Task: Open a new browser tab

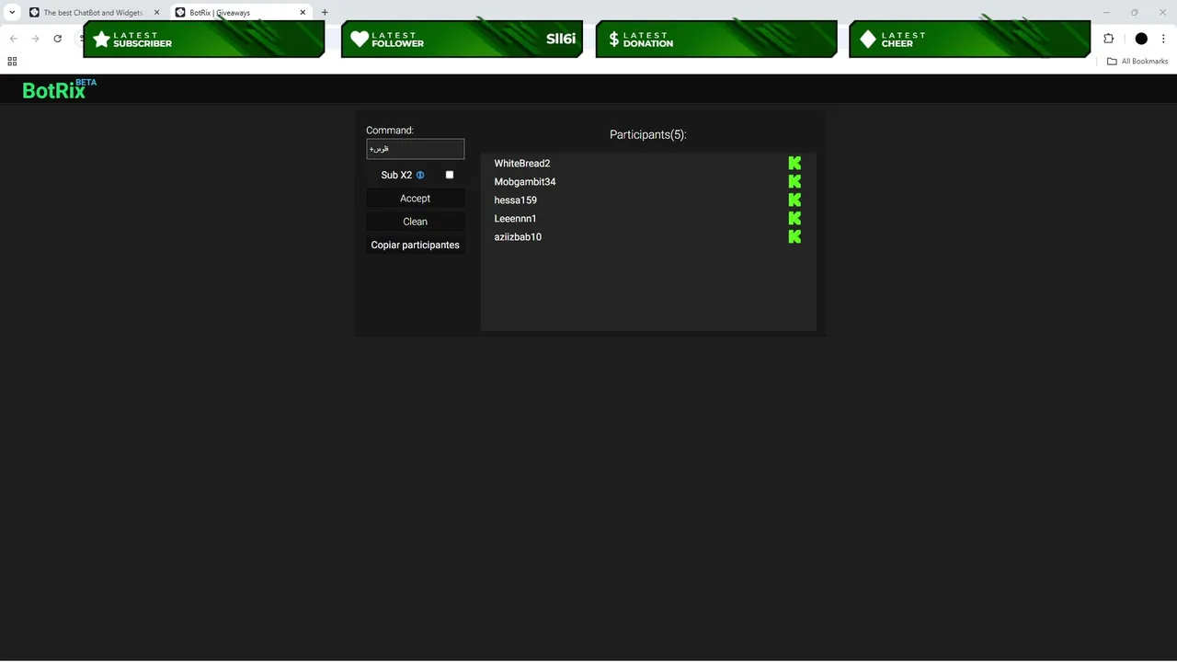Action: tap(325, 12)
